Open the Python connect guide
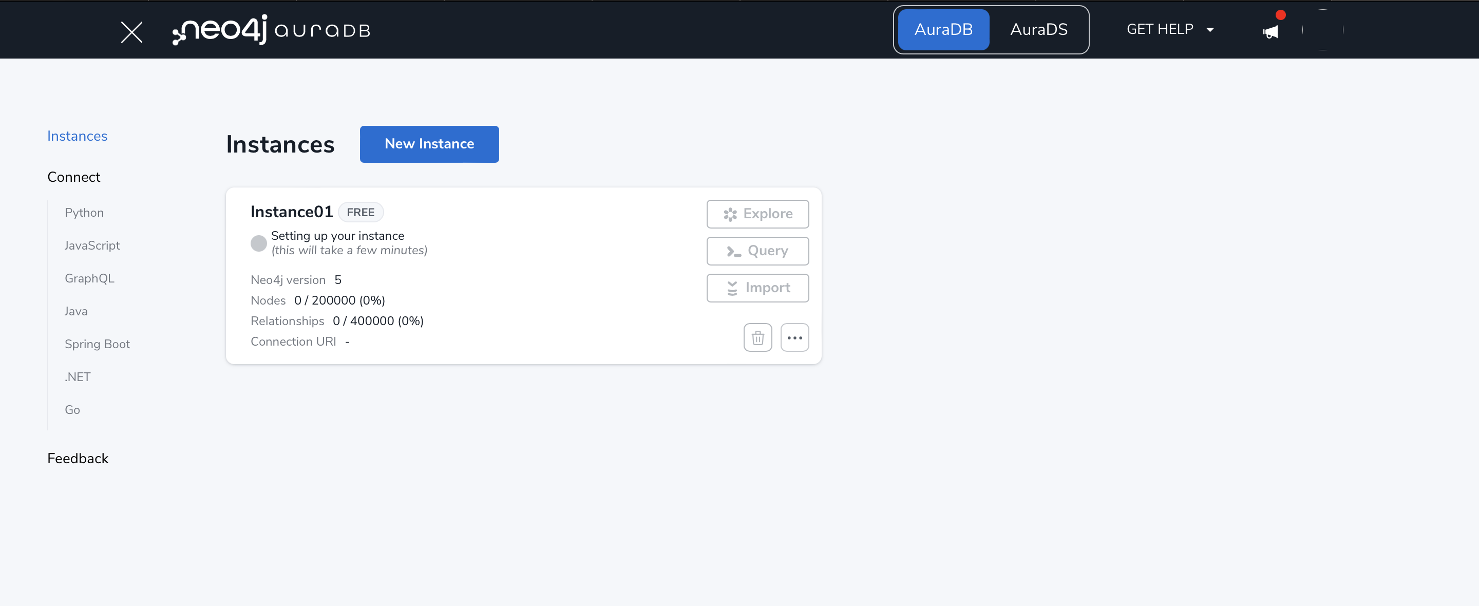 pos(84,213)
